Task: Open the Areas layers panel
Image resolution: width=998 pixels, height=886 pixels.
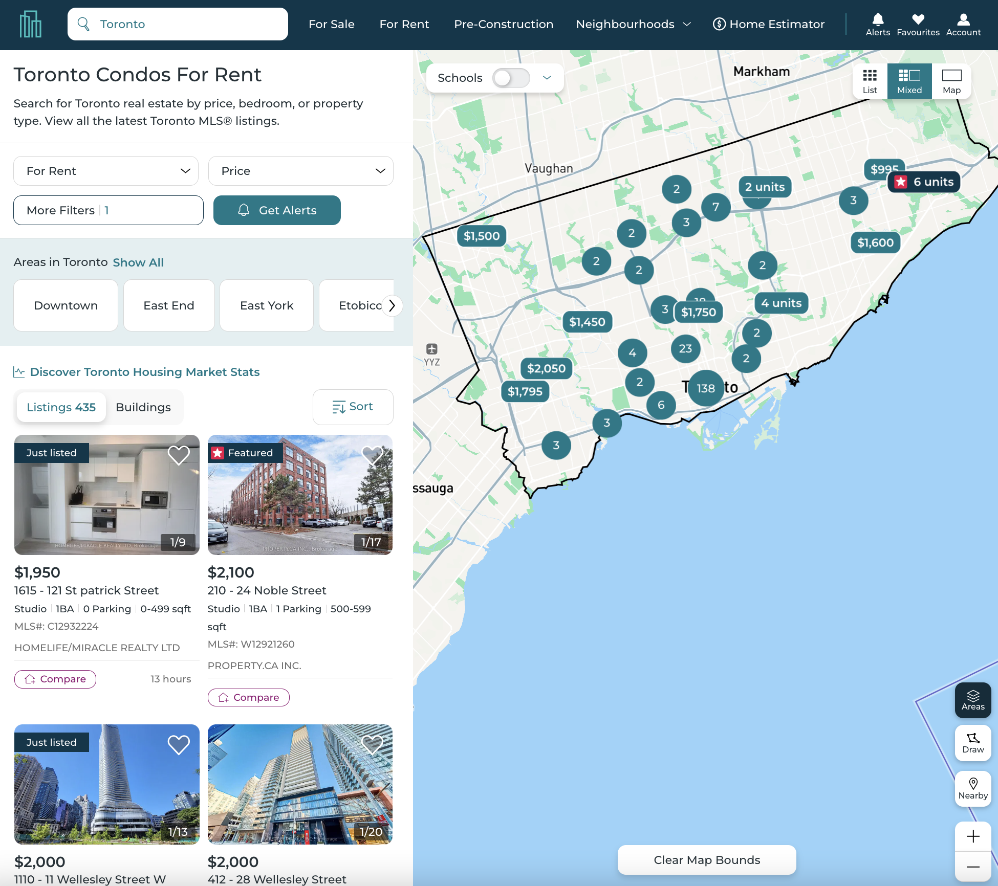Action: tap(972, 700)
